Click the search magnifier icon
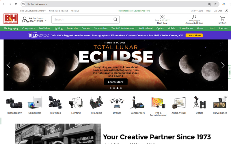 point(115,19)
